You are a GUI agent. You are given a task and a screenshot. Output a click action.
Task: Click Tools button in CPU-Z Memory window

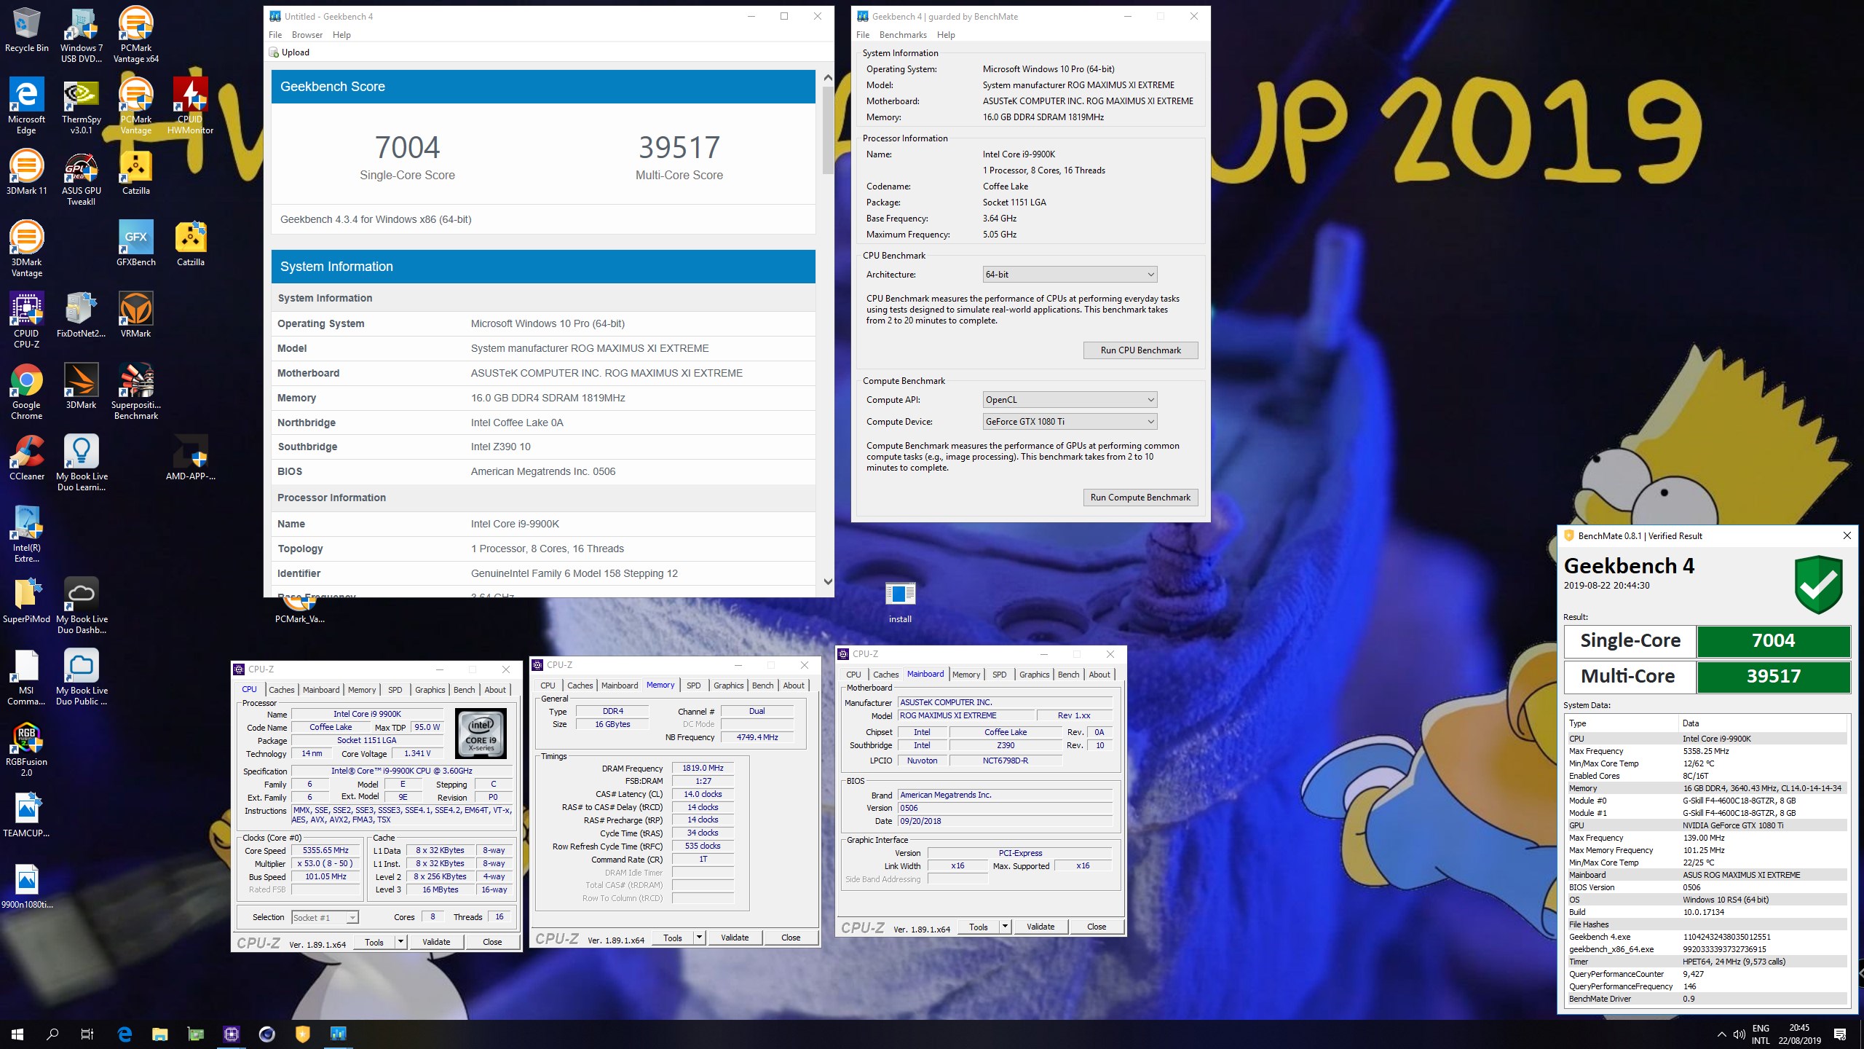pos(673,938)
